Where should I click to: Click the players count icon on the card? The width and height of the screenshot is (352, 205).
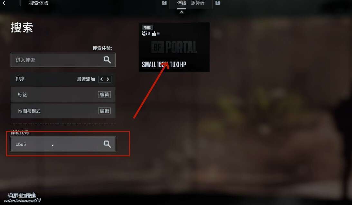tap(144, 34)
